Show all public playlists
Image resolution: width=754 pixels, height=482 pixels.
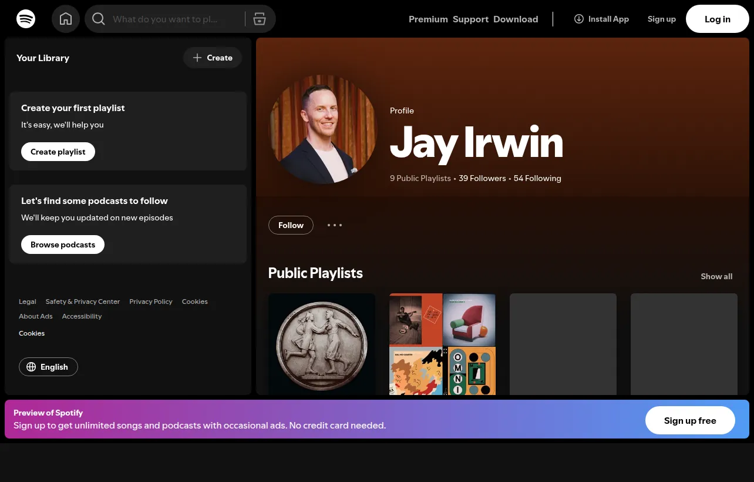click(716, 276)
